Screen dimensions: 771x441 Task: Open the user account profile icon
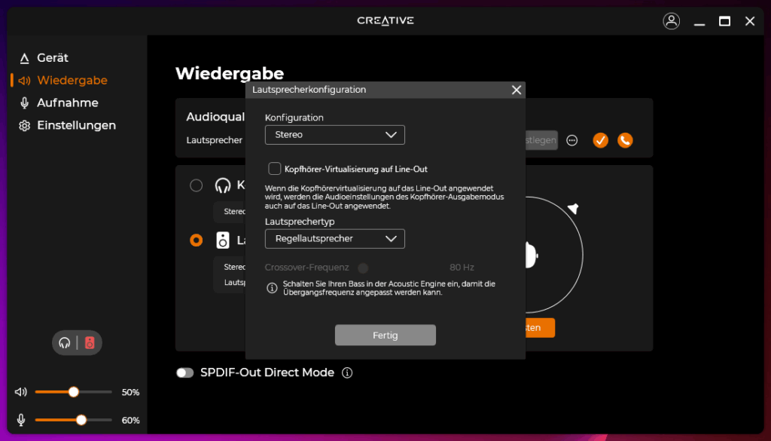click(671, 21)
